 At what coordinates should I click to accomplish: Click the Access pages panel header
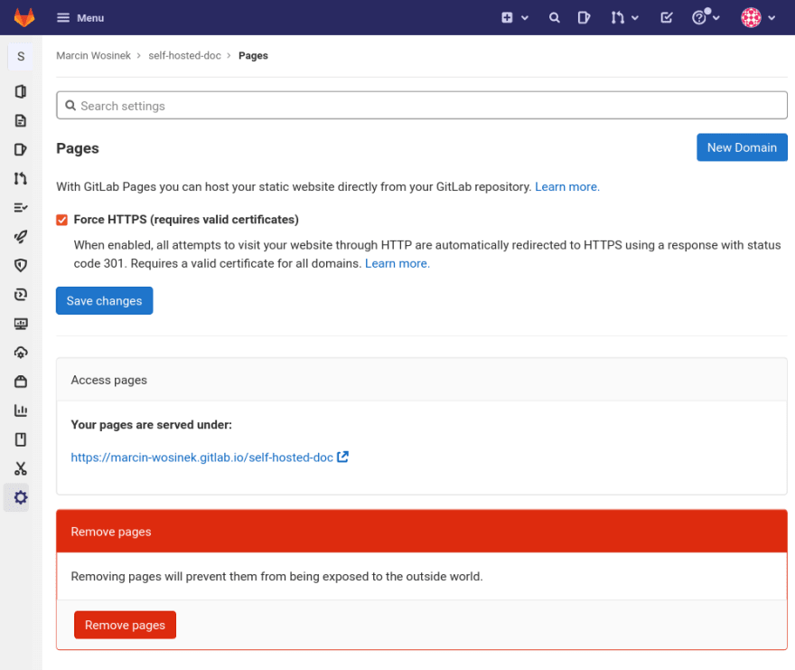(x=422, y=380)
